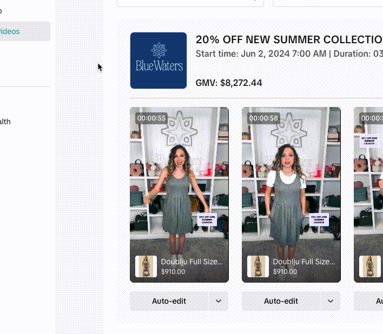This screenshot has width=383, height=334.
Task: Open the third partially visible video
Action: 369,184
